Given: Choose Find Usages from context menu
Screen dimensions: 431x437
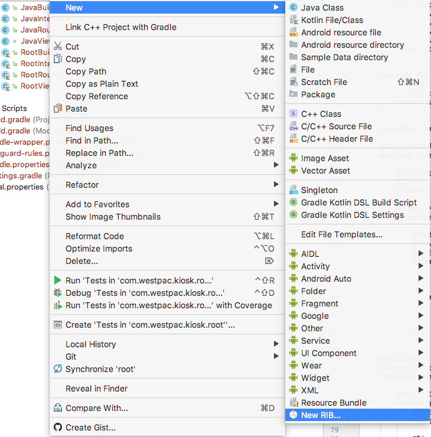Looking at the screenshot, I should pos(90,128).
